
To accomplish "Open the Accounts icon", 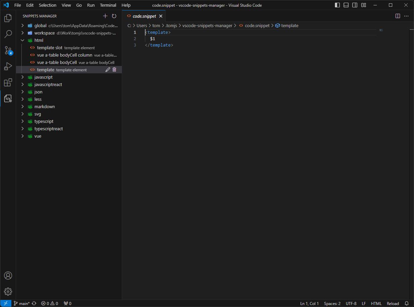I will pyautogui.click(x=8, y=276).
